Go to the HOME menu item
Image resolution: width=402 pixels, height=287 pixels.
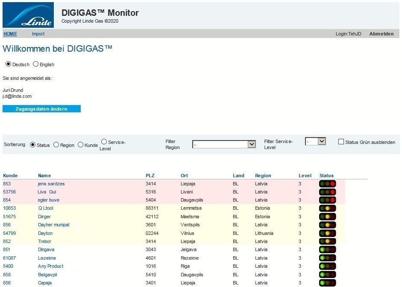10,34
